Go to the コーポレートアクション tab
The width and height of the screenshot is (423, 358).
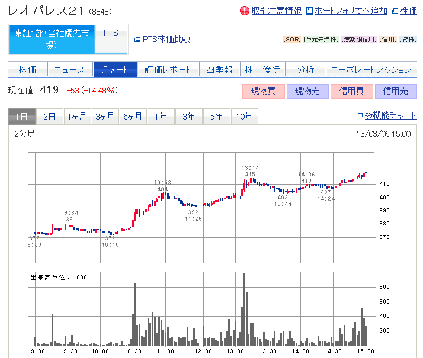(371, 70)
